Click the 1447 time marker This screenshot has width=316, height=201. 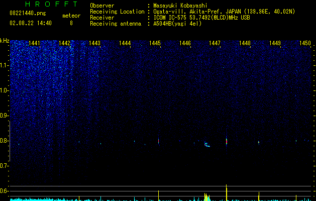click(215, 43)
